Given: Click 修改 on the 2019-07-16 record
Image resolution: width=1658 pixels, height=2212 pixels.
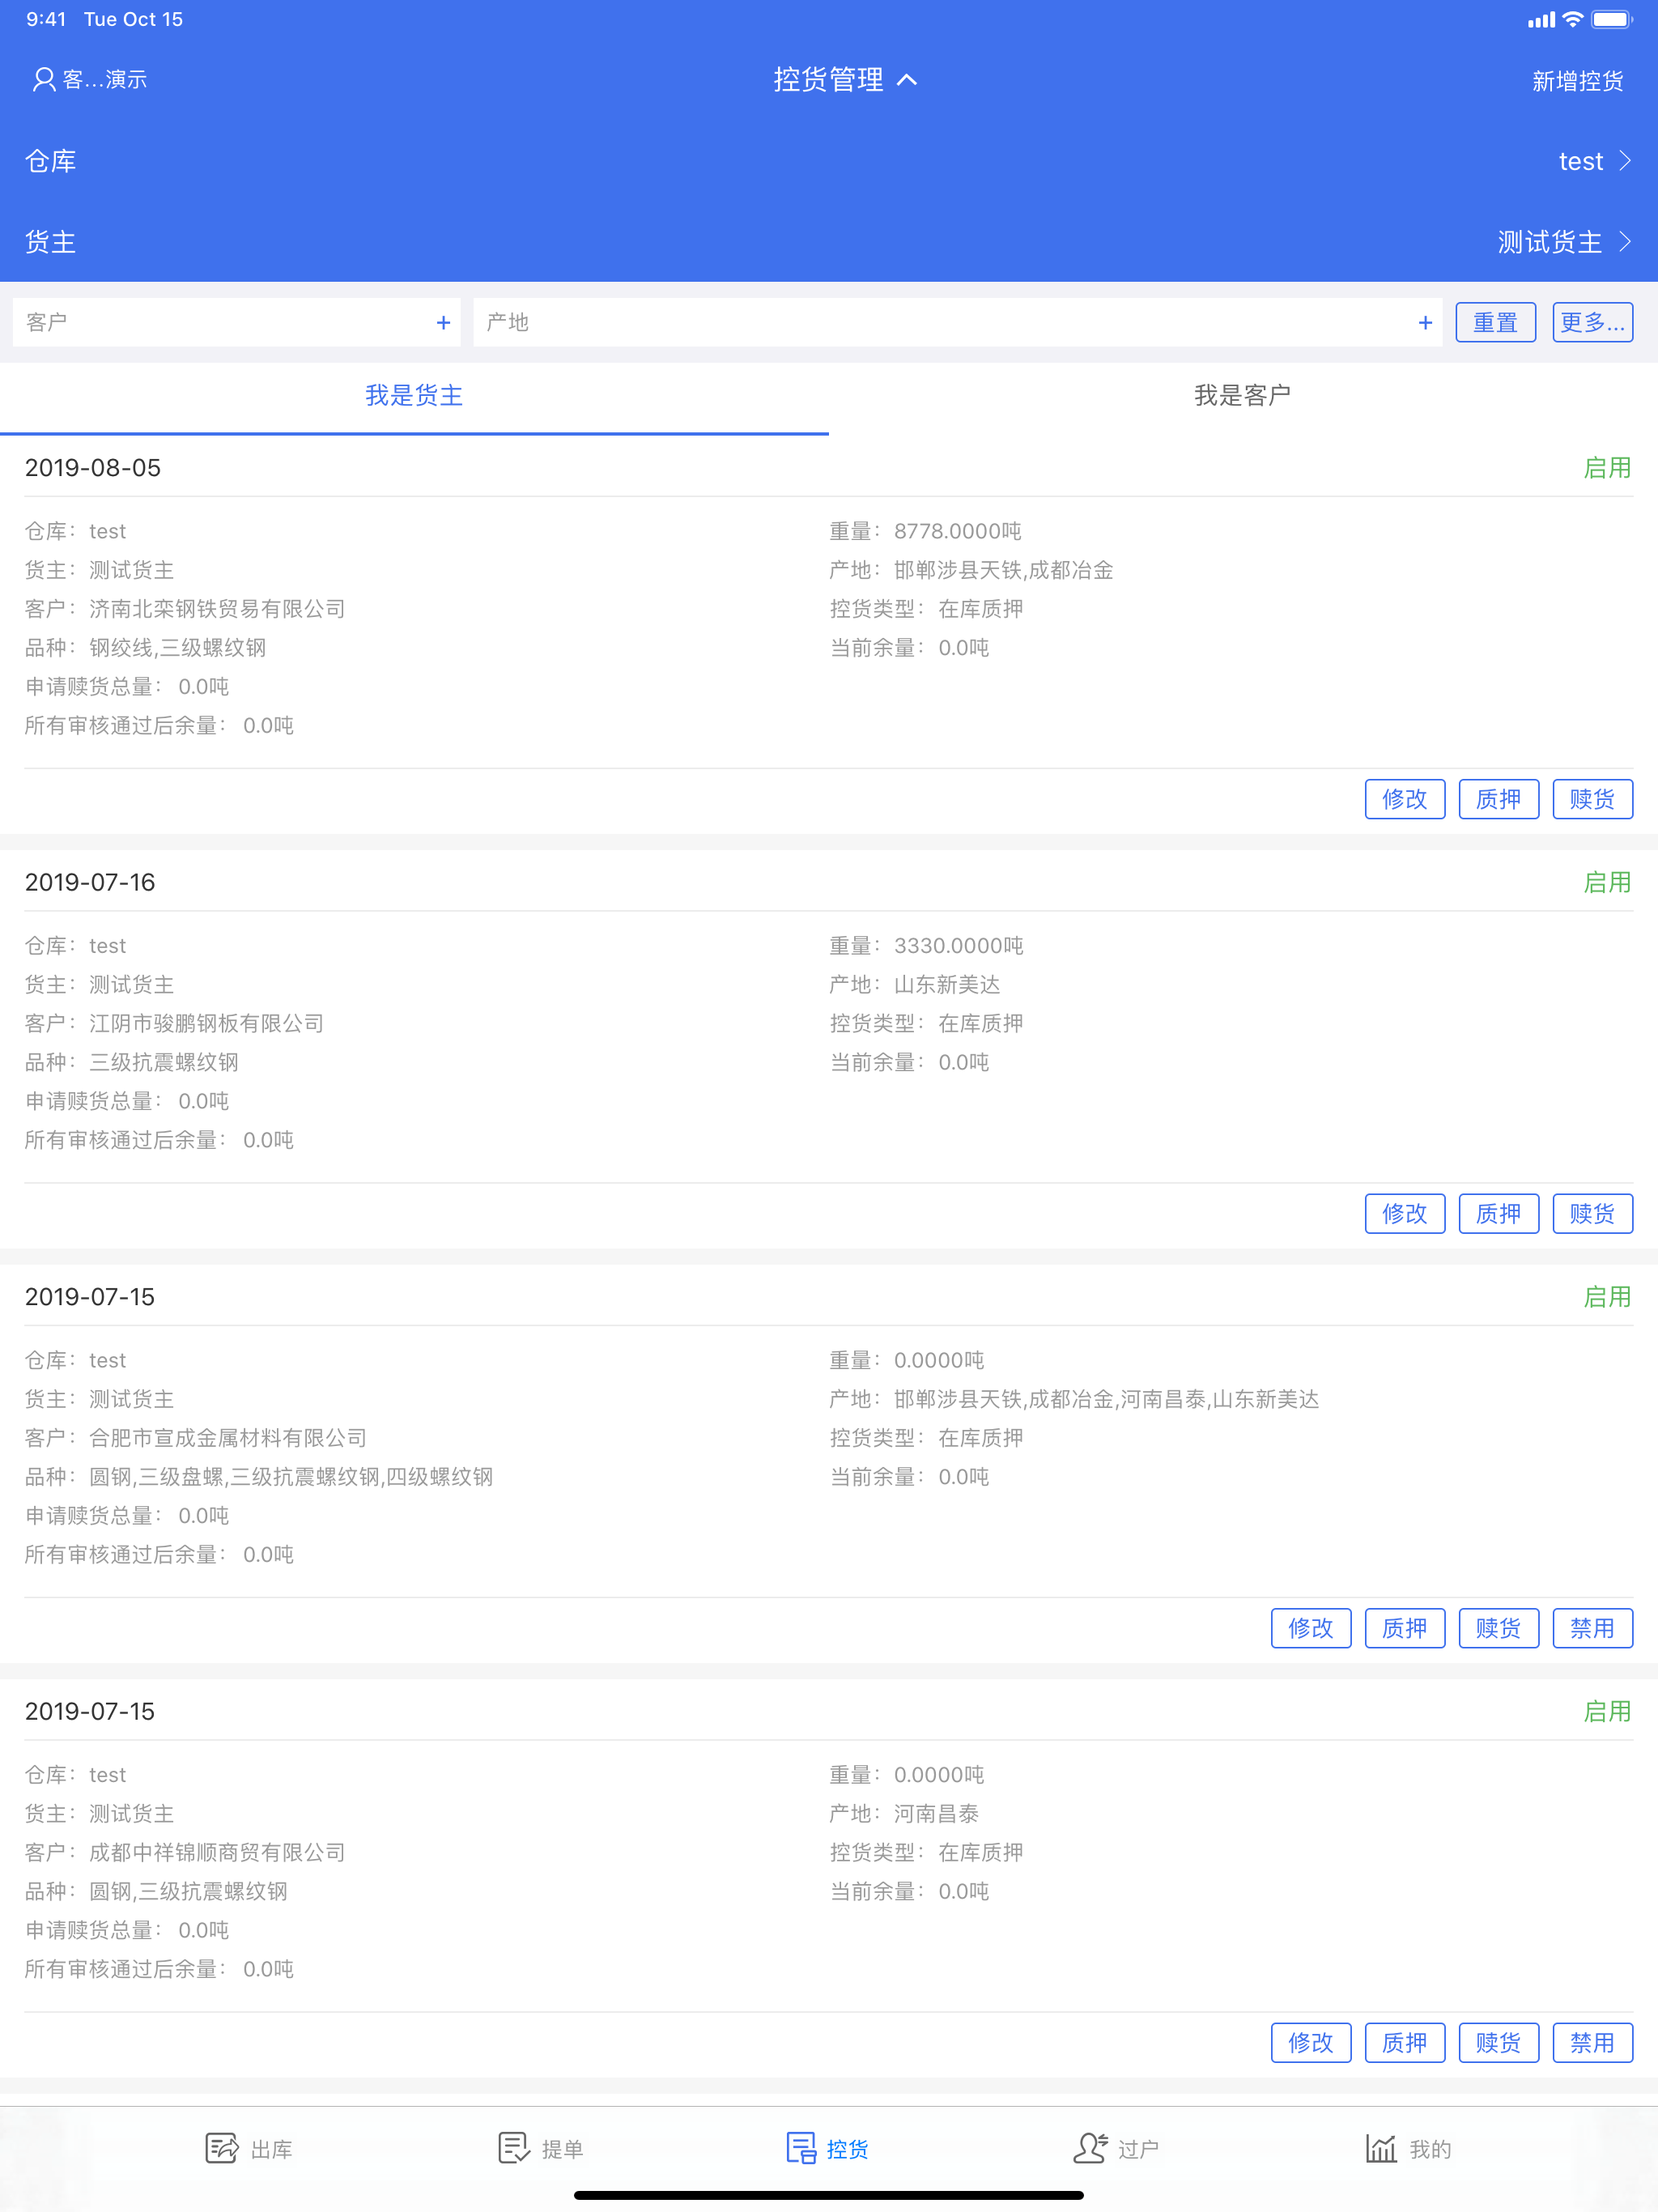Looking at the screenshot, I should pyautogui.click(x=1405, y=1214).
